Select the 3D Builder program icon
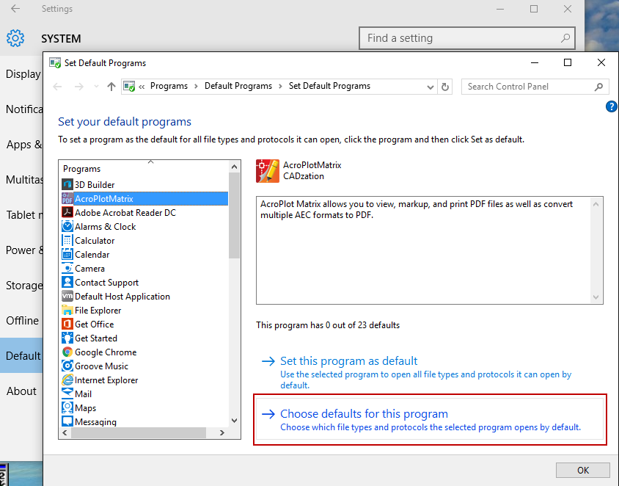 [67, 184]
